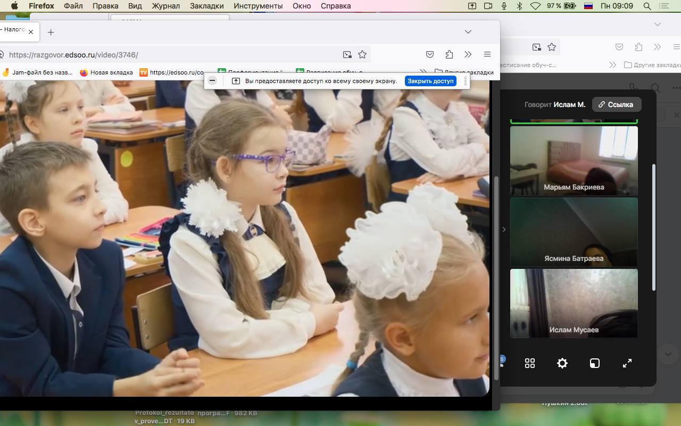This screenshot has height=426, width=681.
Task: Open the list all tabs dropdown
Action: [x=468, y=32]
